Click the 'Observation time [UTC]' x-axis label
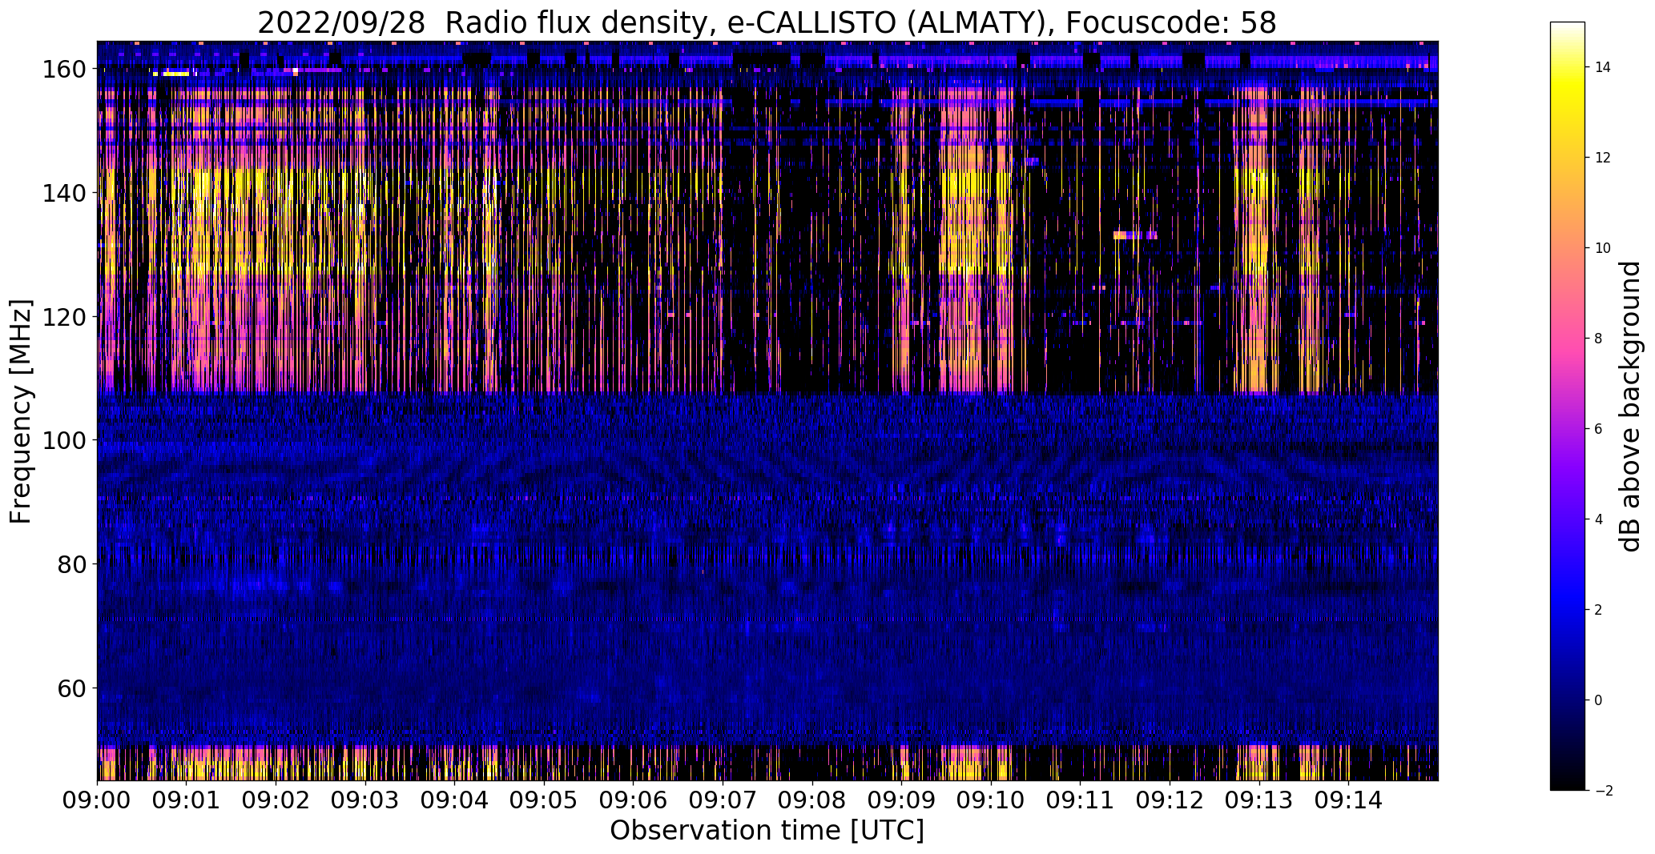 point(767,831)
